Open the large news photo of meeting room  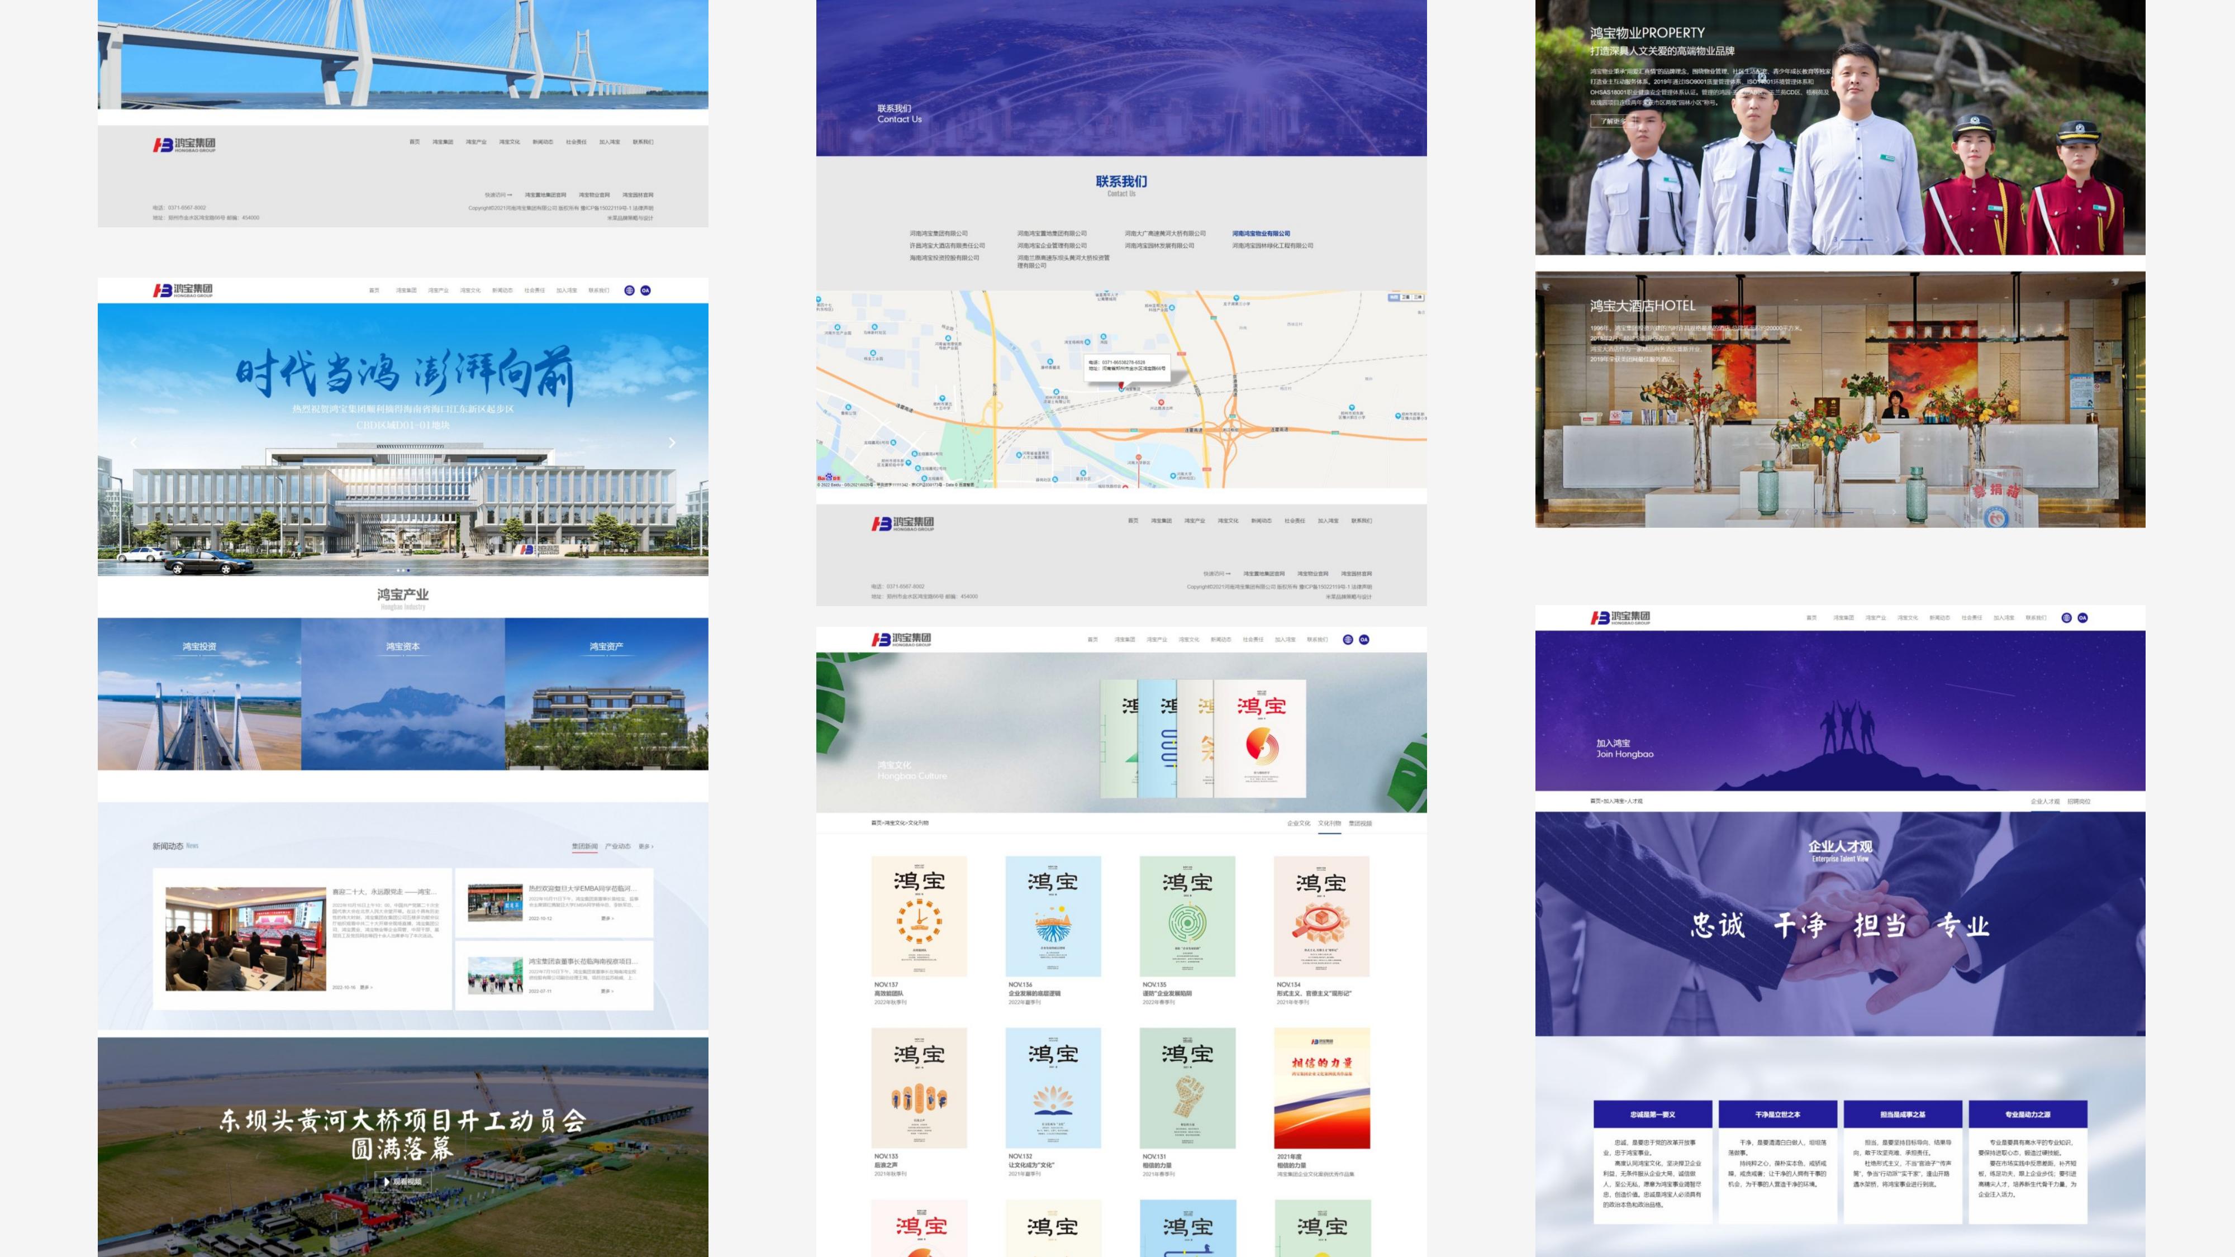click(x=245, y=939)
